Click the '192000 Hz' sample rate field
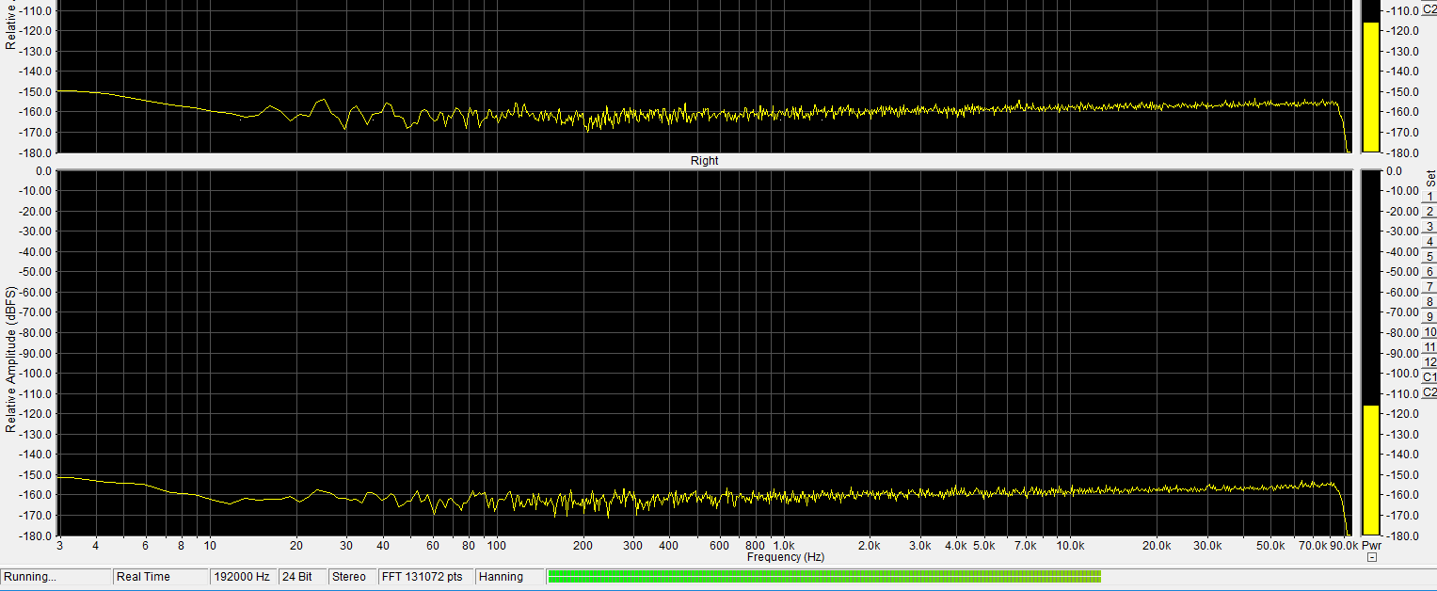The image size is (1437, 591). [244, 577]
